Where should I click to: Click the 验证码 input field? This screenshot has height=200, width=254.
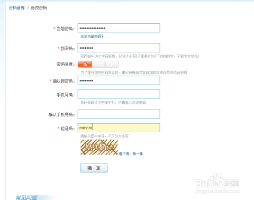[119, 128]
